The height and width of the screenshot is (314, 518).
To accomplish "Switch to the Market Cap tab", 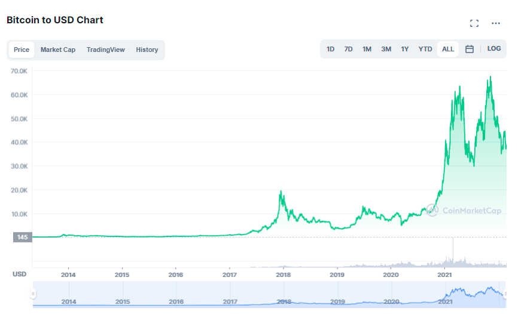I will (58, 50).
